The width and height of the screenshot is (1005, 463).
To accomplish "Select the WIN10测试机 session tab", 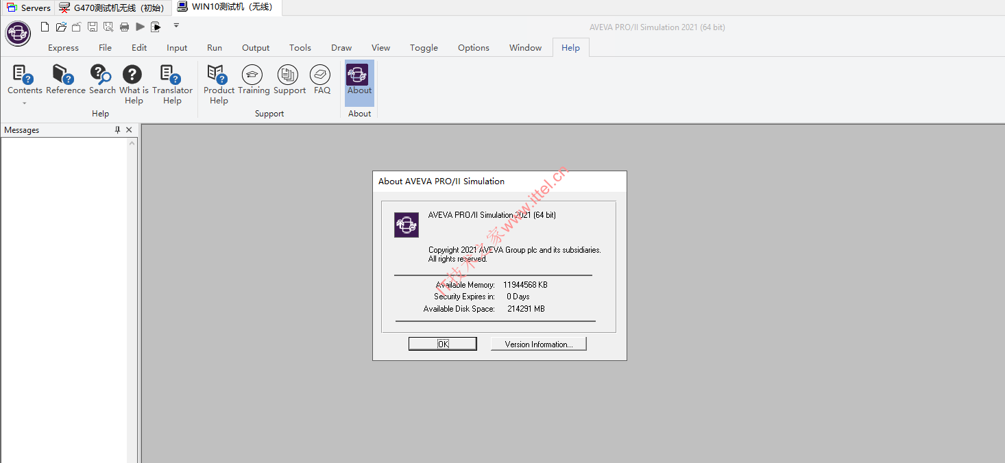I will (x=226, y=7).
